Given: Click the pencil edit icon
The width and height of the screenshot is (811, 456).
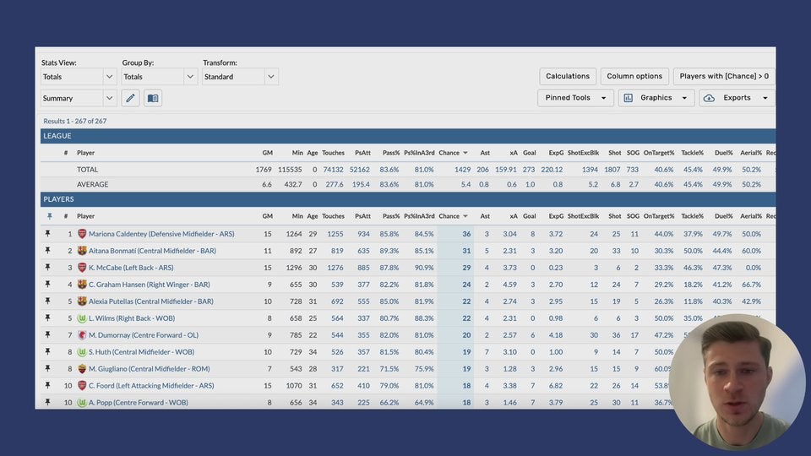Looking at the screenshot, I should 130,98.
